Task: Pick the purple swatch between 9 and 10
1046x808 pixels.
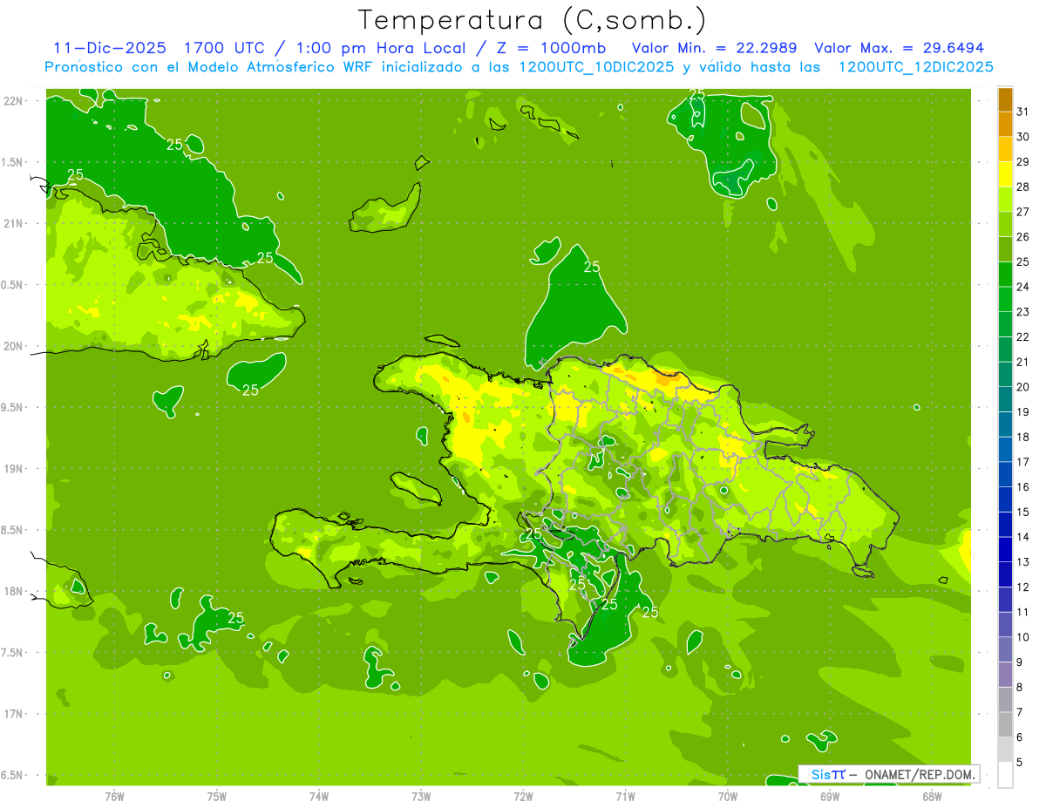Action: coord(1005,650)
